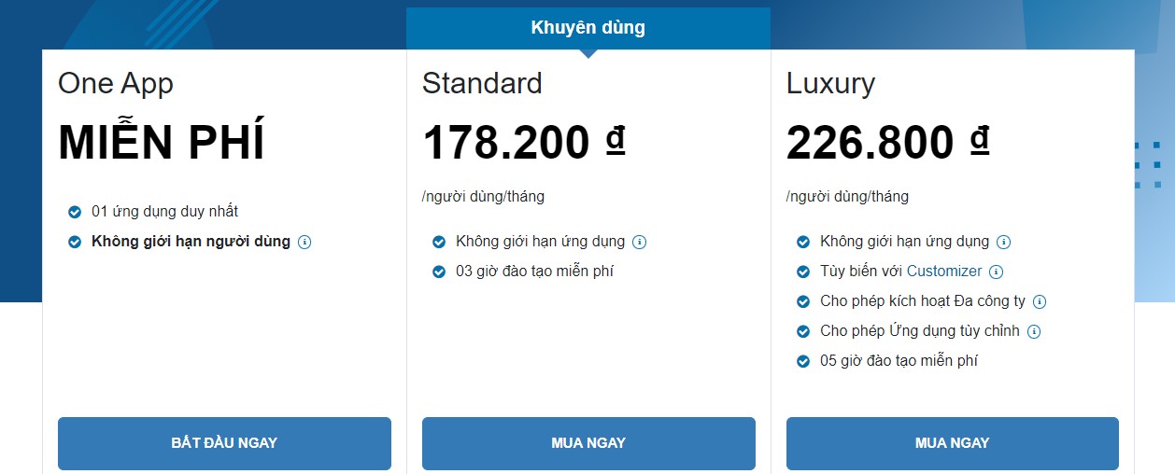This screenshot has width=1175, height=474.
Task: Select the Khuyên dùng banner tab
Action: 588,28
